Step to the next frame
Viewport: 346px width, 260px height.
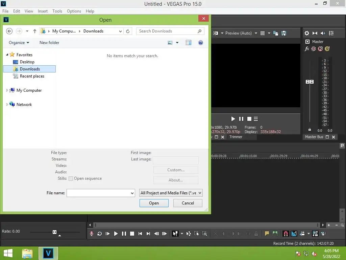[165, 234]
